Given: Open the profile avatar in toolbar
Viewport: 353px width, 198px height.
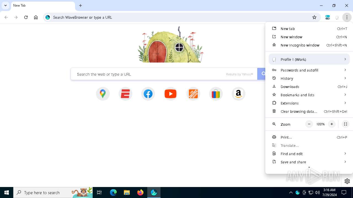Looking at the screenshot, I should (337, 17).
